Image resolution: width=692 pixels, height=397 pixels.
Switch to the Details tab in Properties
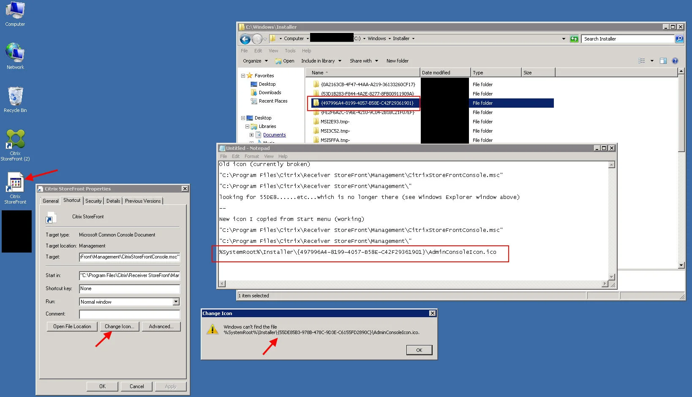point(113,201)
